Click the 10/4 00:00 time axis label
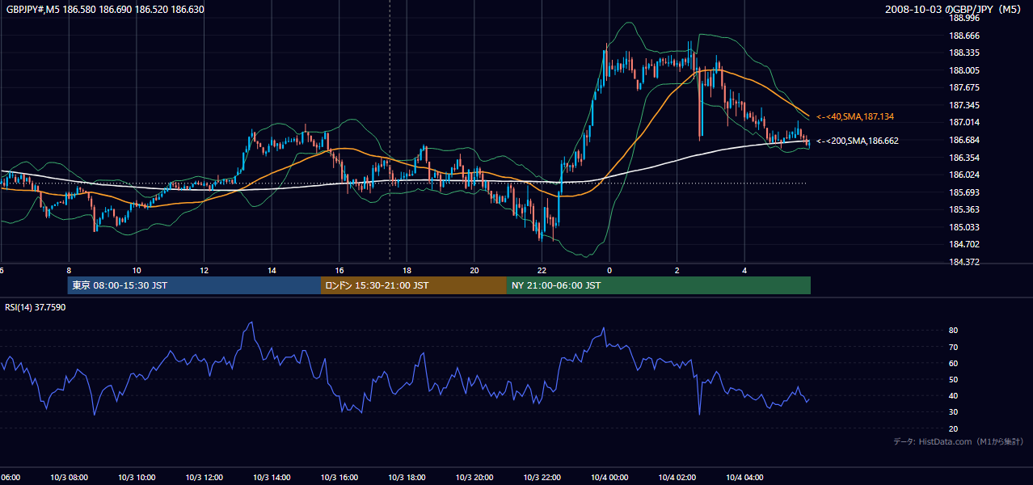 coord(609,478)
